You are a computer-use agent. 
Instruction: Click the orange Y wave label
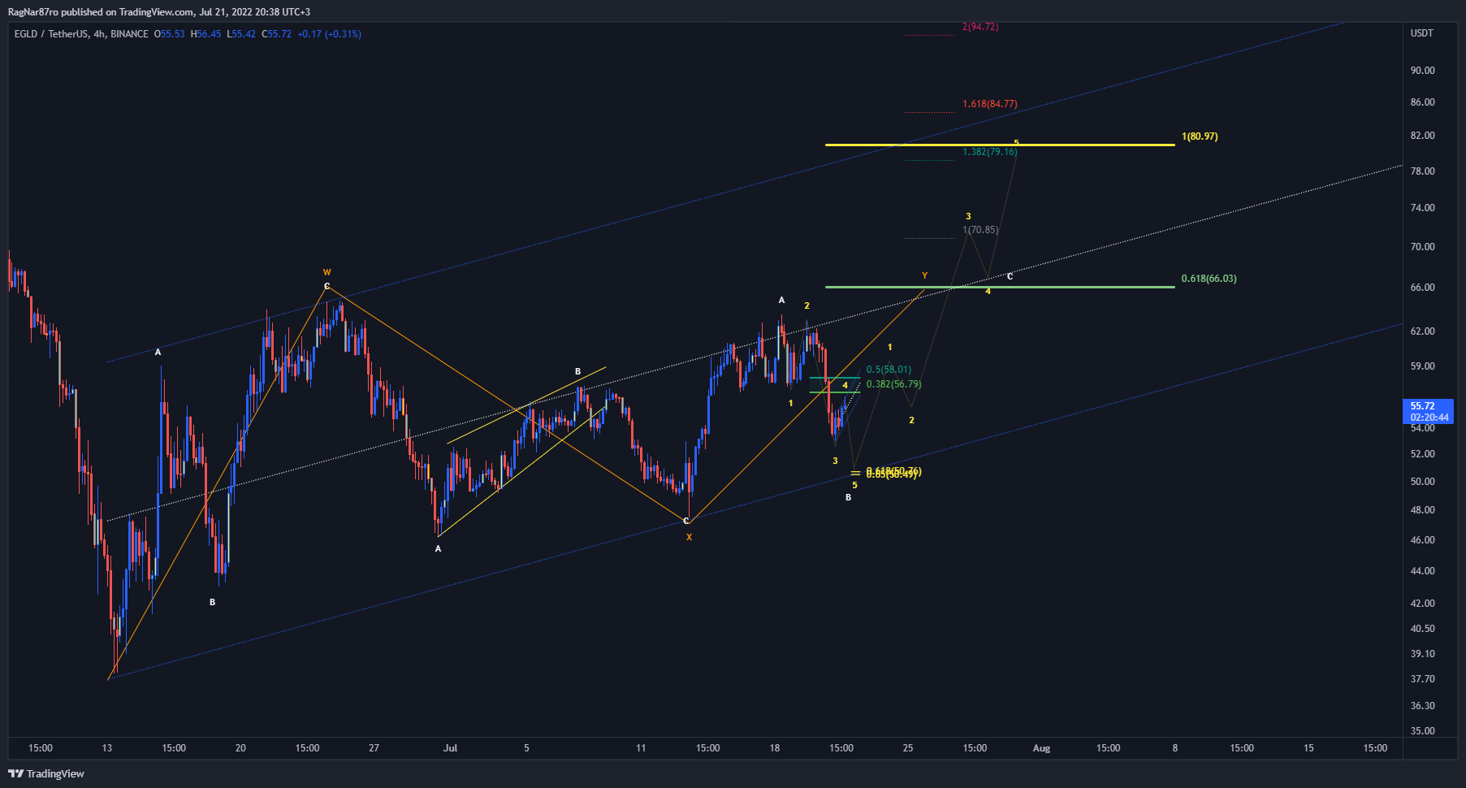coord(924,275)
